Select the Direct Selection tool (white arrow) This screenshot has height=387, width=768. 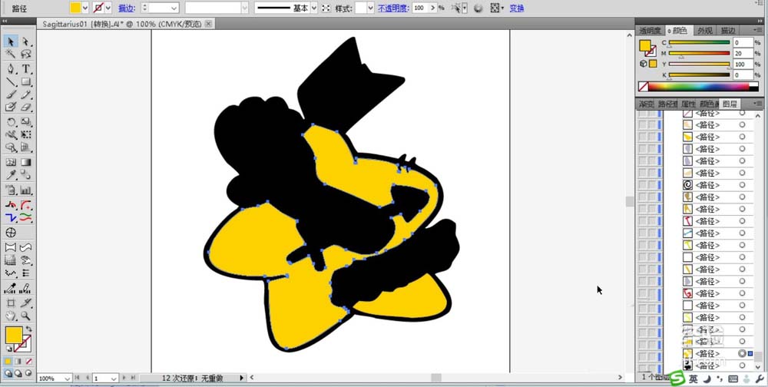click(25, 41)
